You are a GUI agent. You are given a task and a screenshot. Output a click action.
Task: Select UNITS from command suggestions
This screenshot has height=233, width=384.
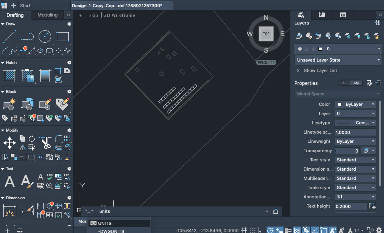(x=105, y=223)
